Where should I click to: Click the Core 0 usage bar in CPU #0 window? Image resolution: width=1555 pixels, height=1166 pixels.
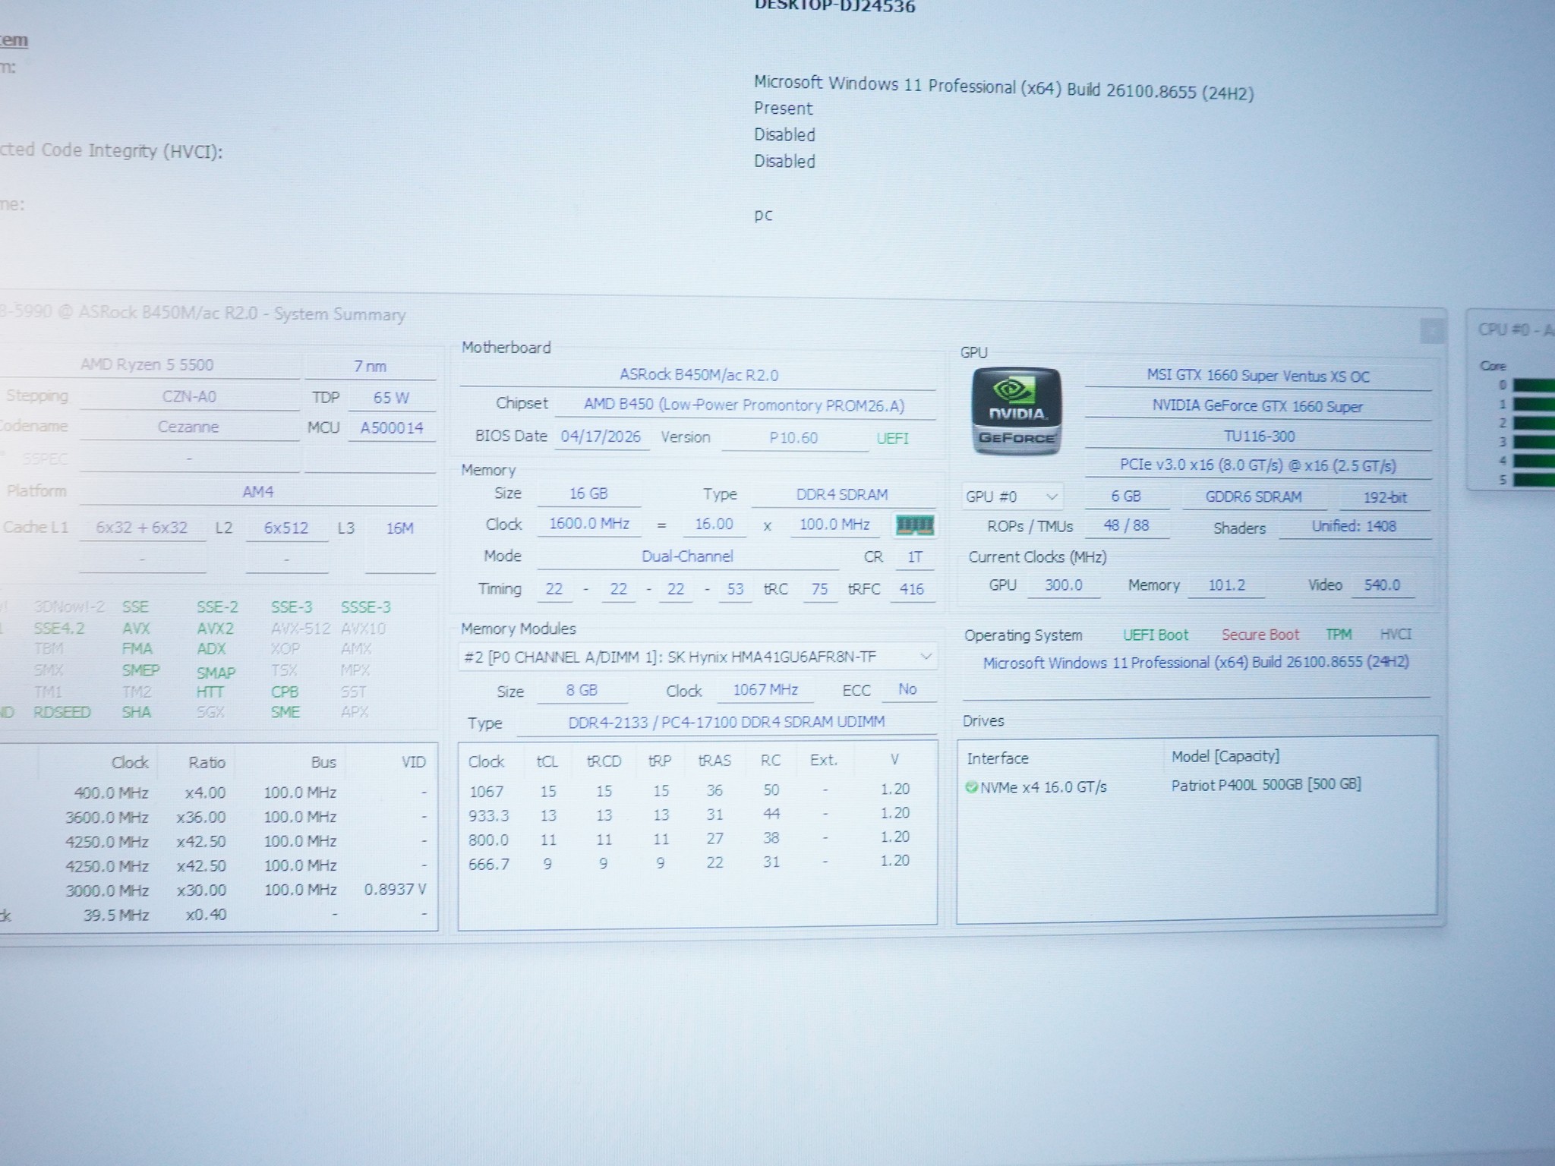[1533, 386]
